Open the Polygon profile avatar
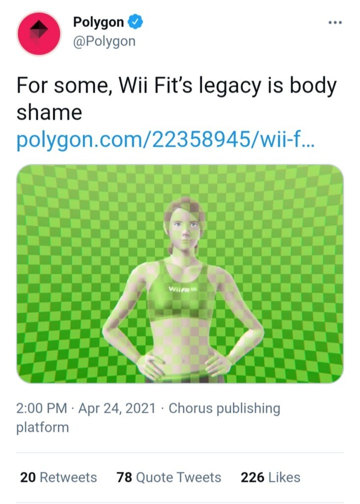 pyautogui.click(x=39, y=33)
